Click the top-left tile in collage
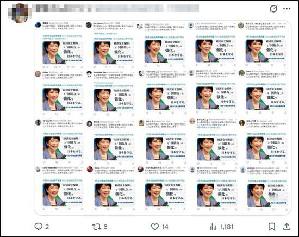The image size is (299, 237). pyautogui.click(x=60, y=45)
